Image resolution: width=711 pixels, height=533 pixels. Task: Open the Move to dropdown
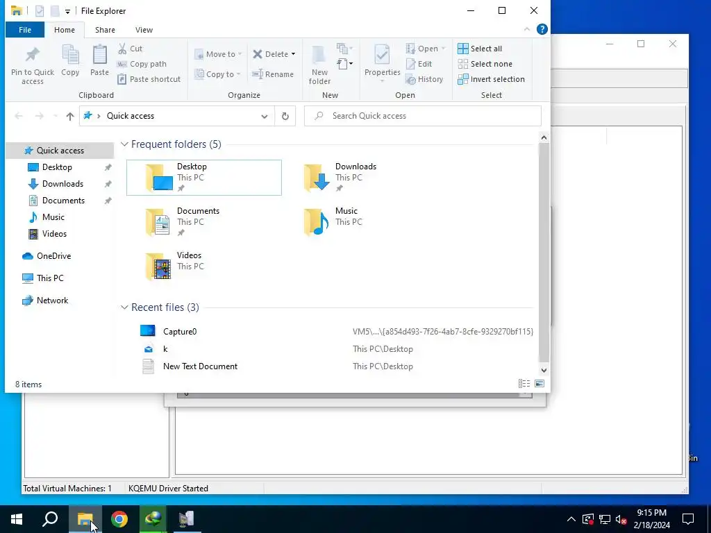pyautogui.click(x=218, y=54)
